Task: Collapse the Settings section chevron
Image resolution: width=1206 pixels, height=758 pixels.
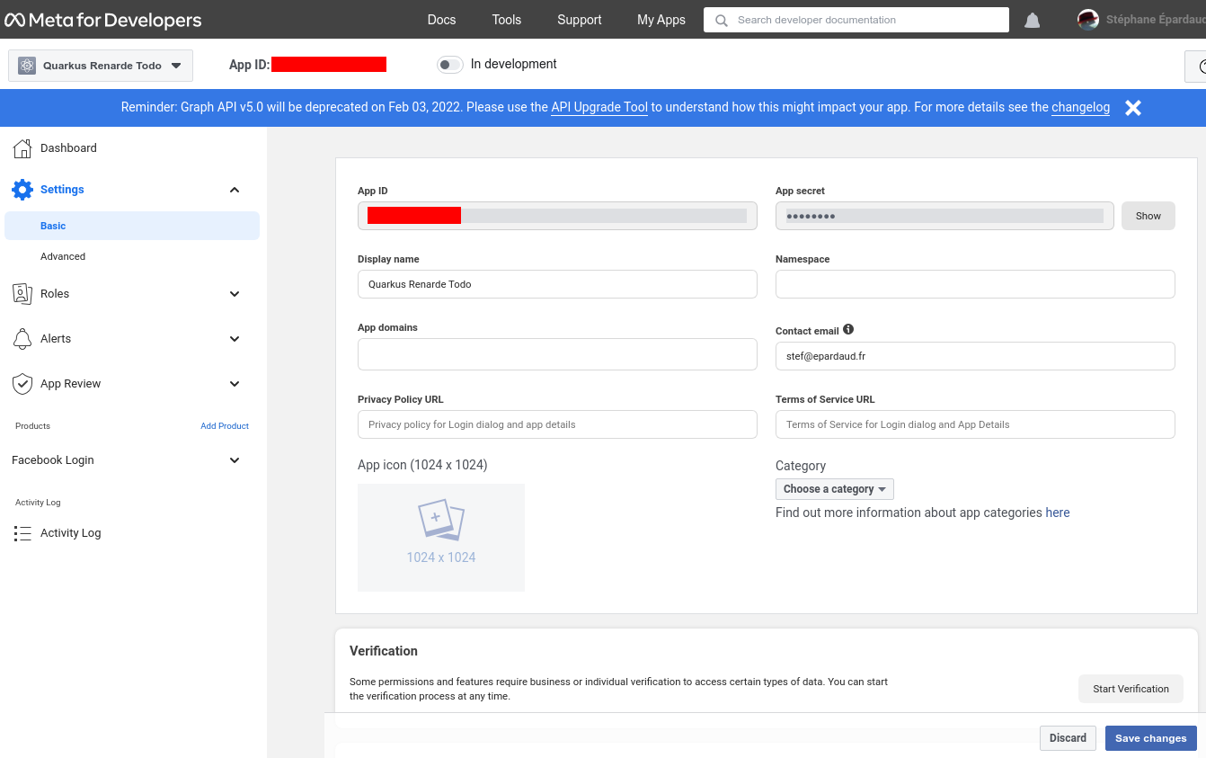Action: click(x=235, y=190)
